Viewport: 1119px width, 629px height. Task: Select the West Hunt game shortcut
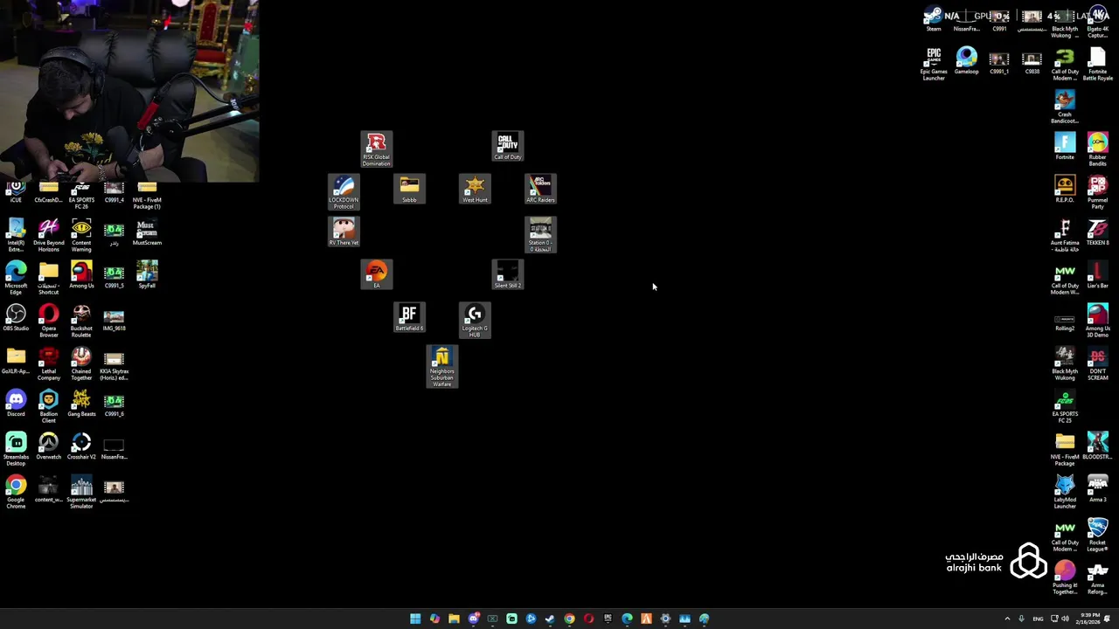475,189
